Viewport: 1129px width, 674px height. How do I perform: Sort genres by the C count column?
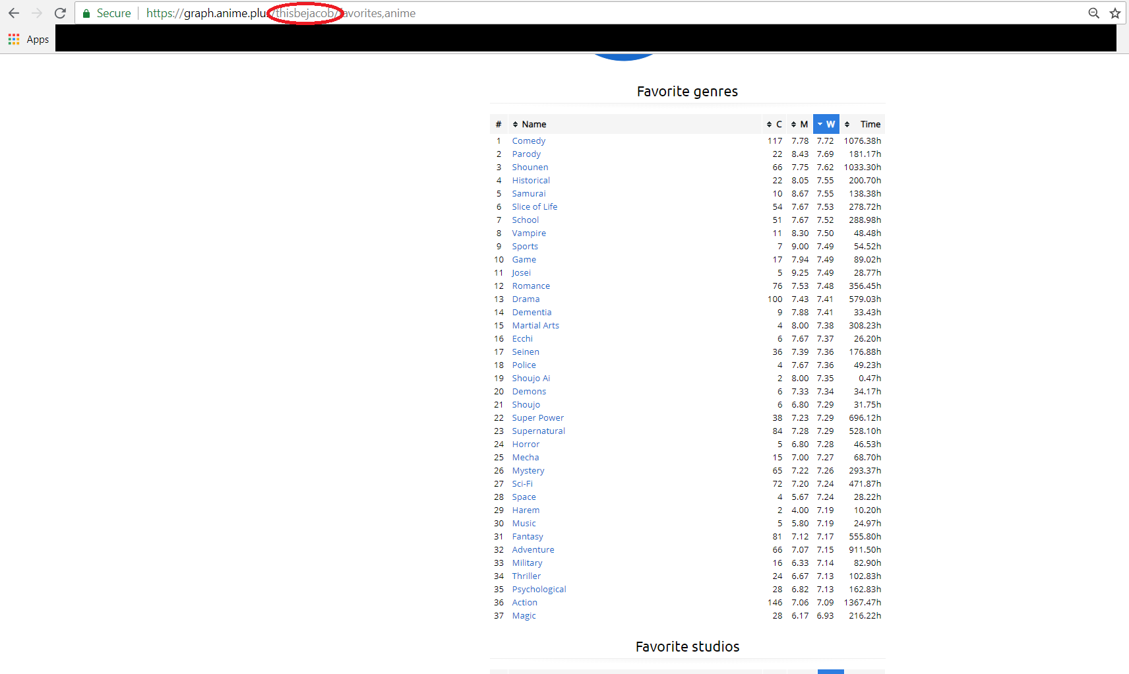[774, 124]
